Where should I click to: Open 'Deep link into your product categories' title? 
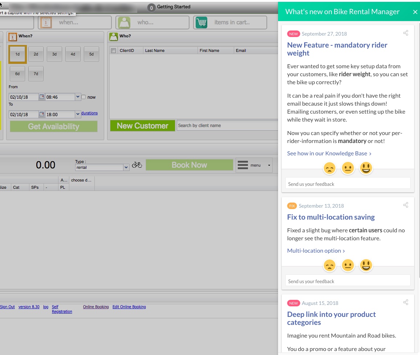click(x=331, y=318)
